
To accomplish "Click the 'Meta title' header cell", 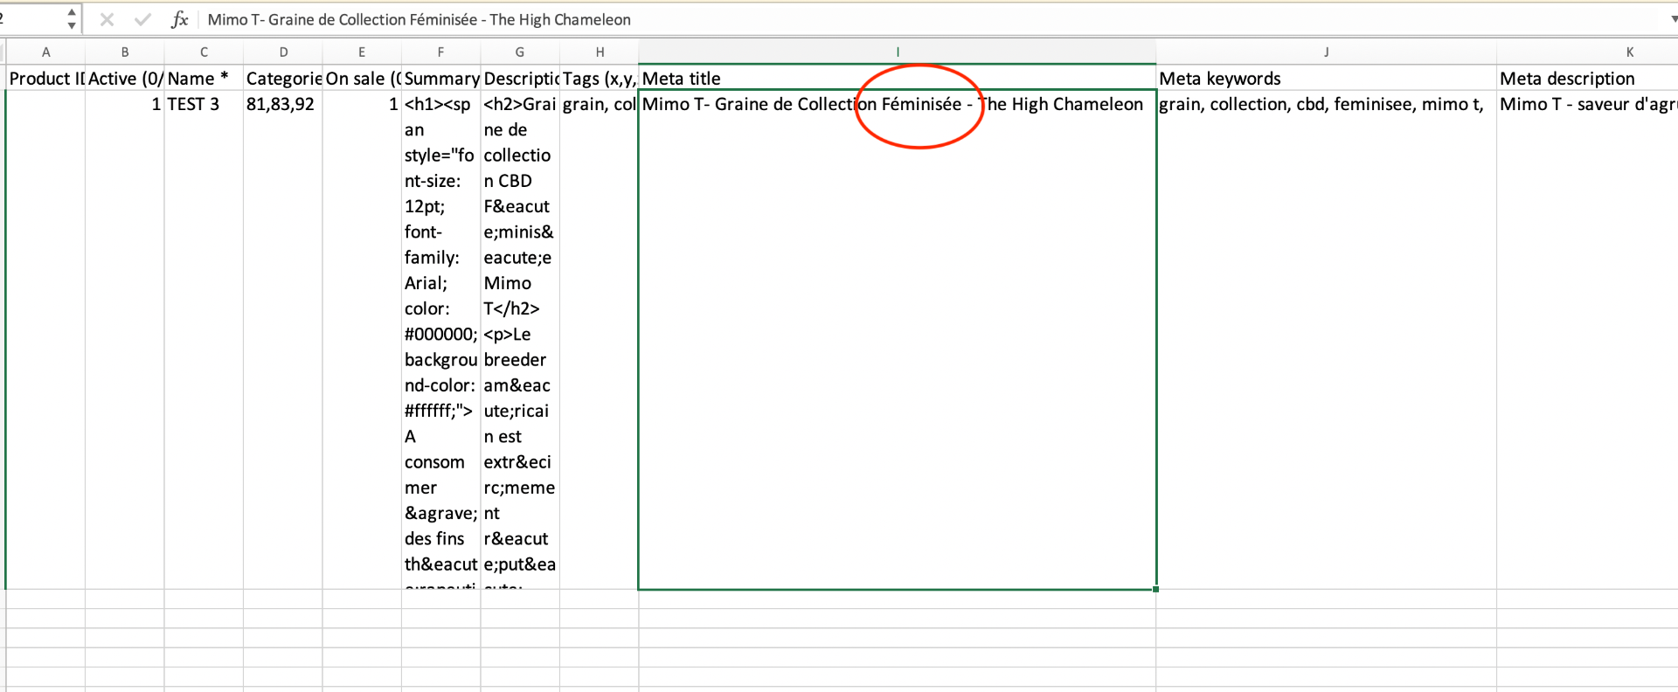I will coord(898,78).
